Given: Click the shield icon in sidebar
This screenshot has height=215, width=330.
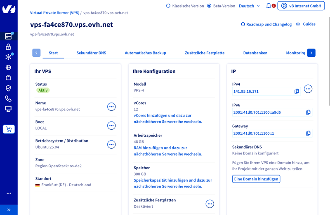Looking at the screenshot, I should [8, 88].
